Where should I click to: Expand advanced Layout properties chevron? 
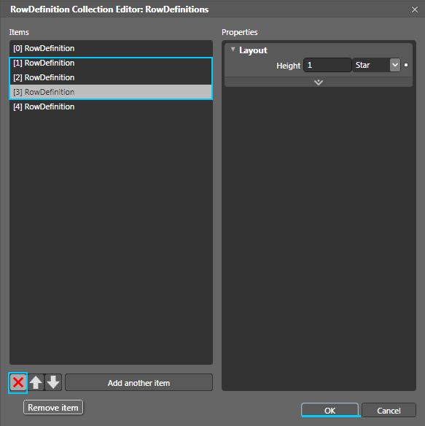click(x=319, y=82)
